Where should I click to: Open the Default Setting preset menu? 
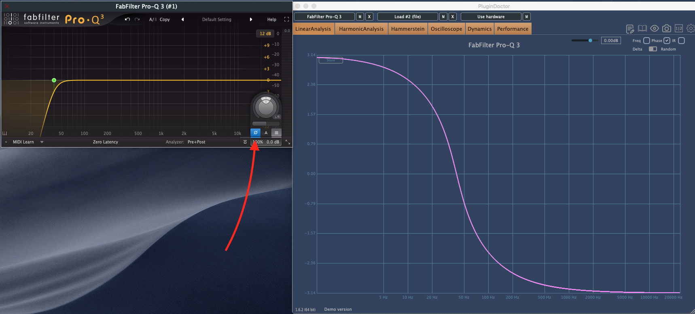217,19
